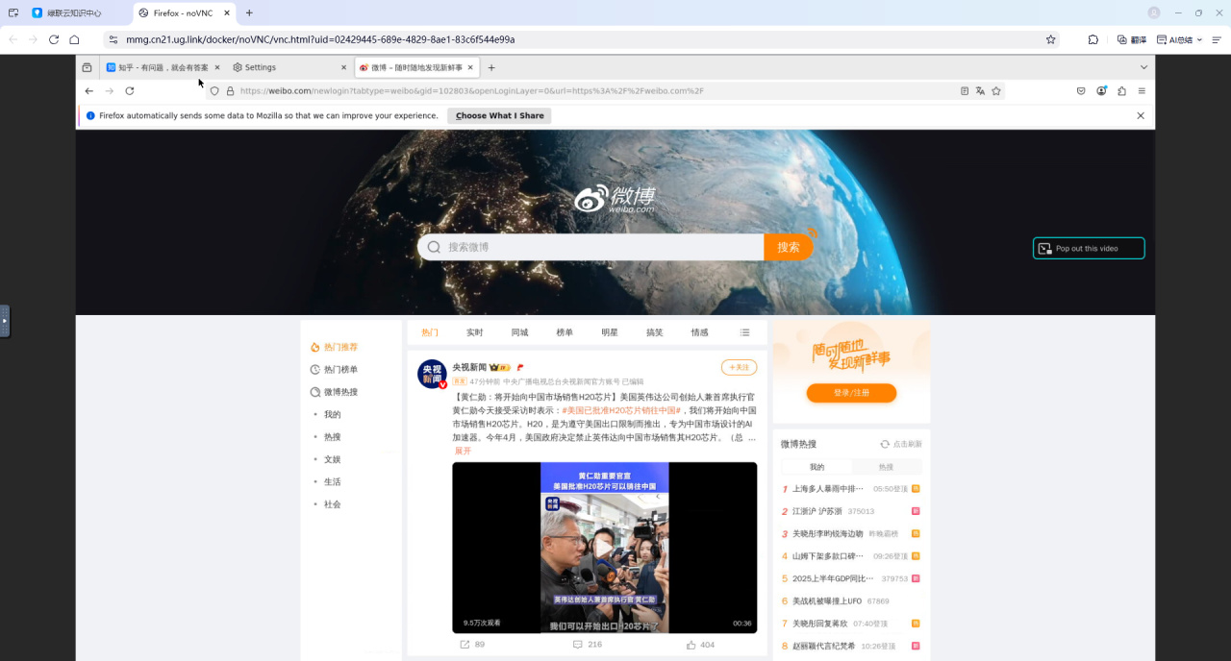Dismiss the Firefox data notification bar
This screenshot has width=1231, height=661.
point(1141,115)
